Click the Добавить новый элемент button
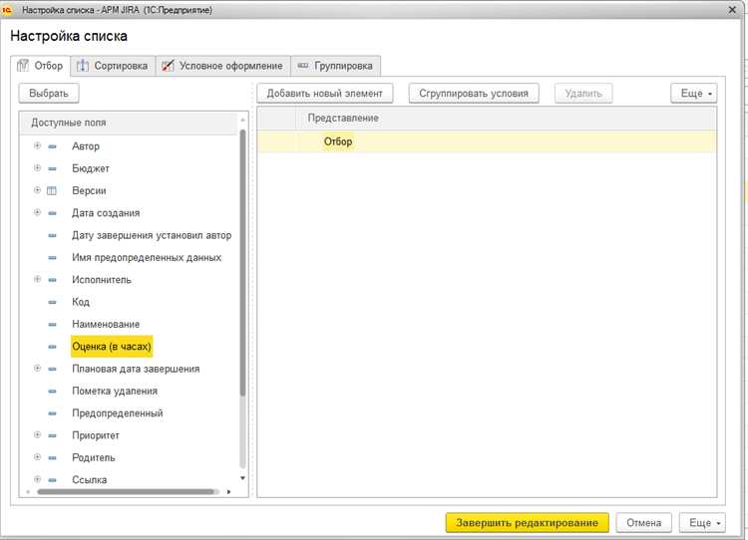 coord(325,94)
